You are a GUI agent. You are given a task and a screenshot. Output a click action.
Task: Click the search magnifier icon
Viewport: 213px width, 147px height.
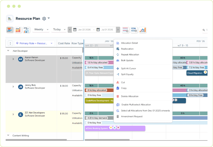204,30
